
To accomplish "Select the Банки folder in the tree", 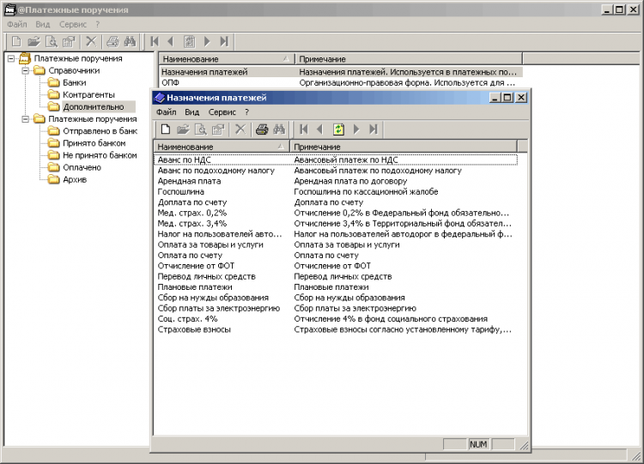I will (x=74, y=82).
